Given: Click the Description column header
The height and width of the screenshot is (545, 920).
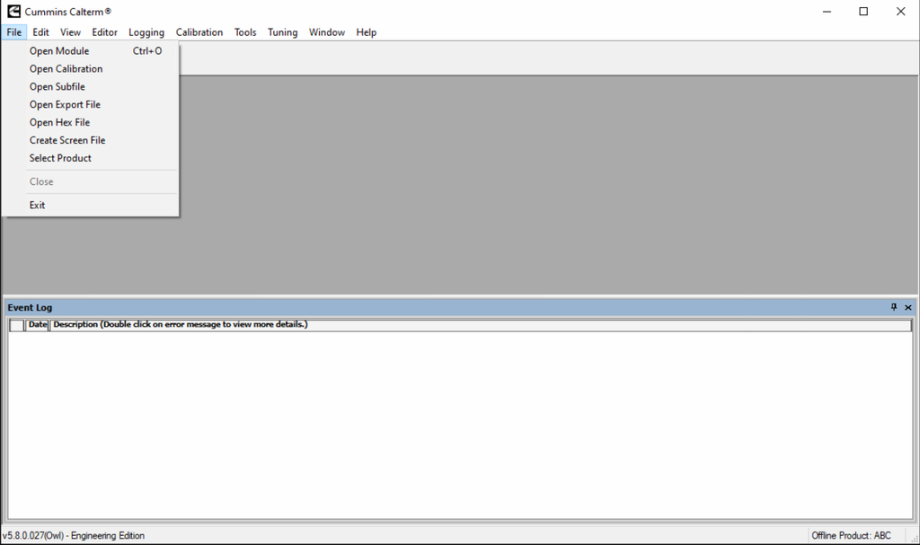Looking at the screenshot, I should [180, 325].
